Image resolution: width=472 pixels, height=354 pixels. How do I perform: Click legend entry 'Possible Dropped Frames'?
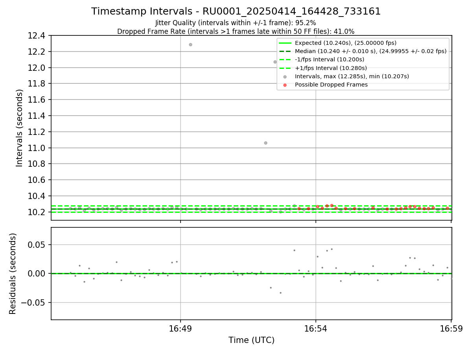[331, 85]
